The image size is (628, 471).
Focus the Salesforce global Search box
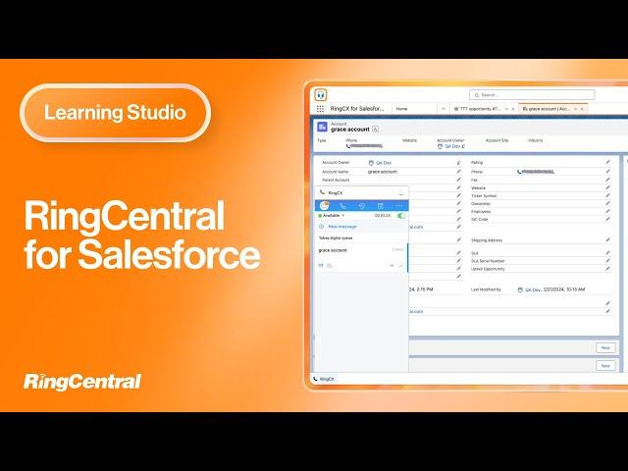[x=532, y=95]
